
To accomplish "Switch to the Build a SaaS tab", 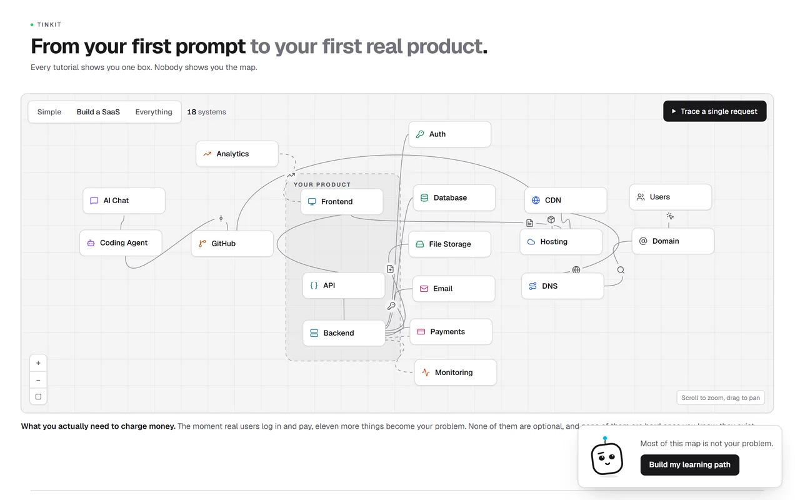I will click(98, 112).
